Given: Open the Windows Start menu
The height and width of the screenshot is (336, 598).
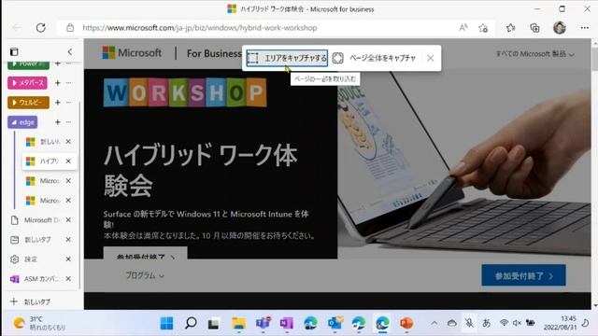Looking at the screenshot, I should coord(166,323).
